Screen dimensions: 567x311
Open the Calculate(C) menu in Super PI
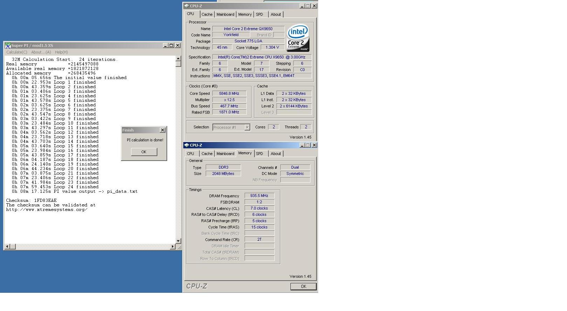pyautogui.click(x=16, y=52)
